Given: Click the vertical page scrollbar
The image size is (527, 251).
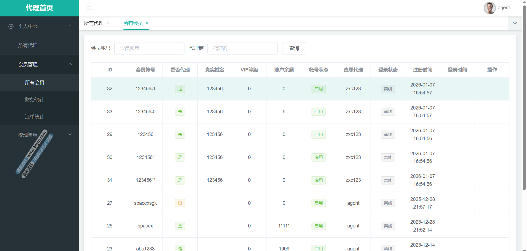Looking at the screenshot, I should 524,96.
